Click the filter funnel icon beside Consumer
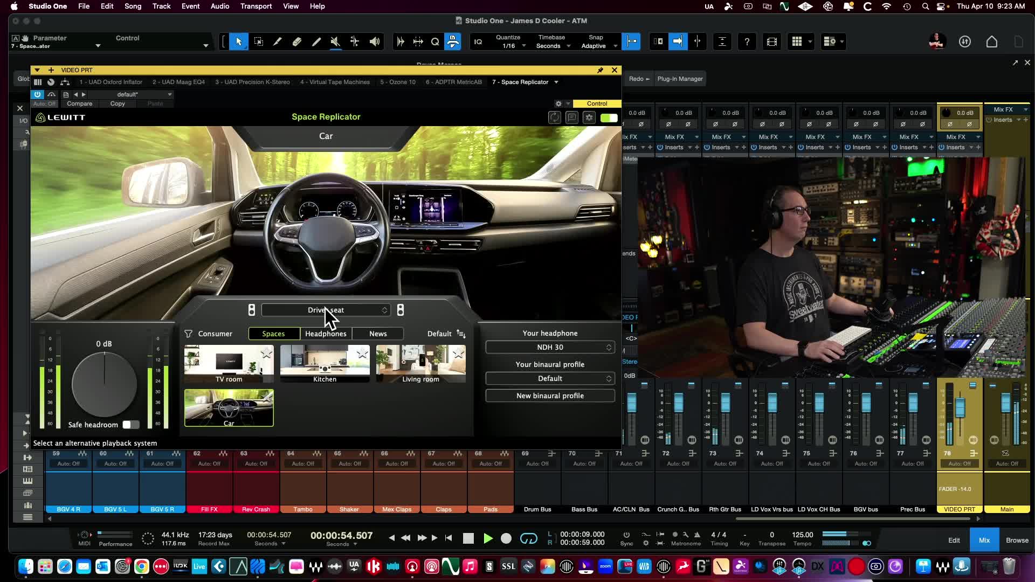Viewport: 1035px width, 582px height. pyautogui.click(x=188, y=334)
